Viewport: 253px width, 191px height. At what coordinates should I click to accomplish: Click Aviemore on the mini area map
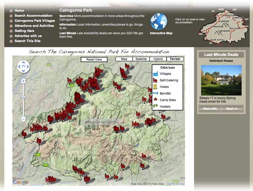[x=224, y=21]
